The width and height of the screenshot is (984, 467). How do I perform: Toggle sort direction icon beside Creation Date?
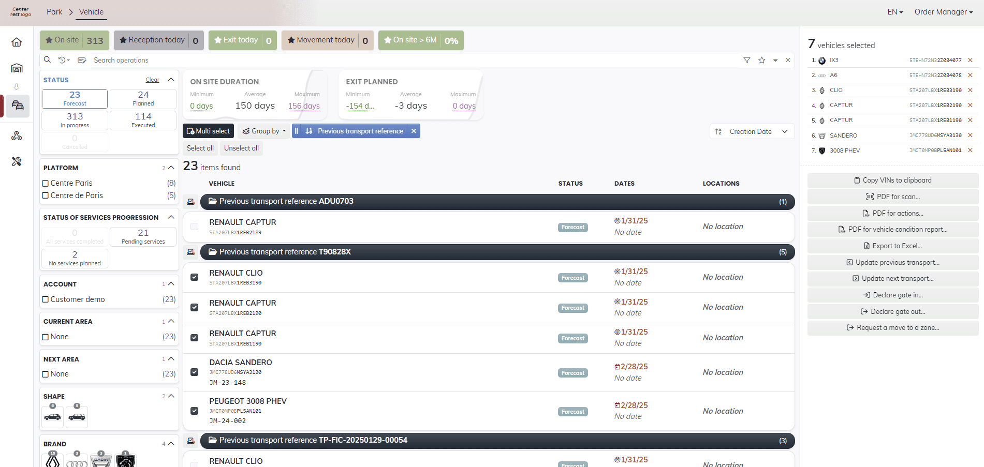(718, 132)
